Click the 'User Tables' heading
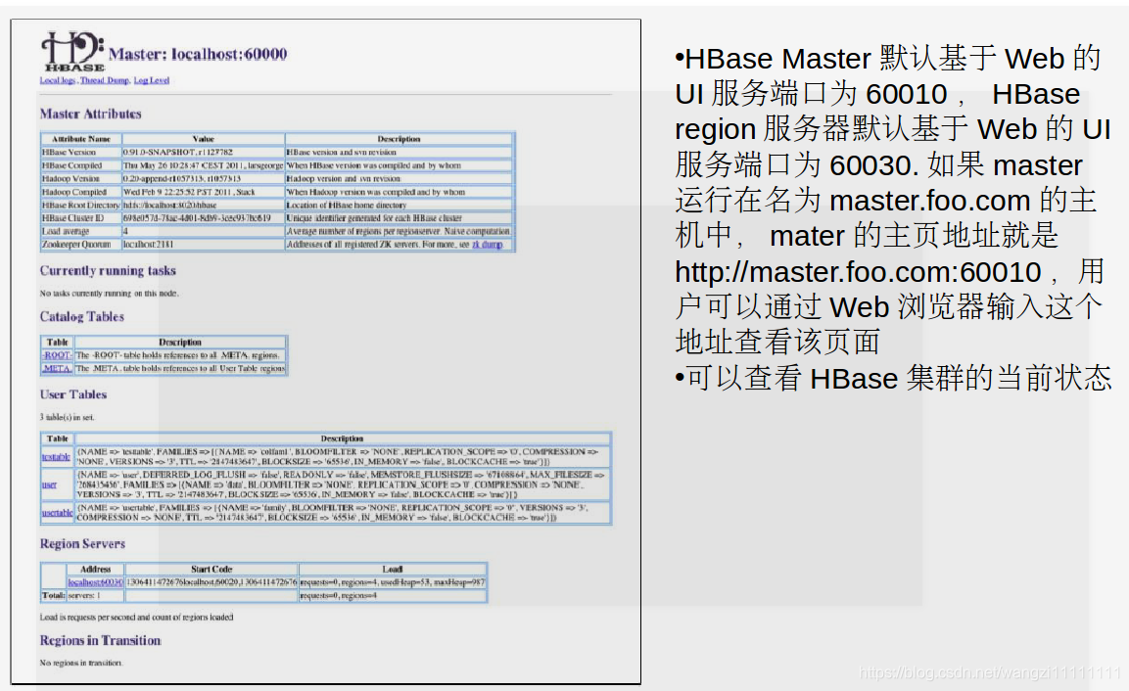The width and height of the screenshot is (1129, 691). coord(73,394)
